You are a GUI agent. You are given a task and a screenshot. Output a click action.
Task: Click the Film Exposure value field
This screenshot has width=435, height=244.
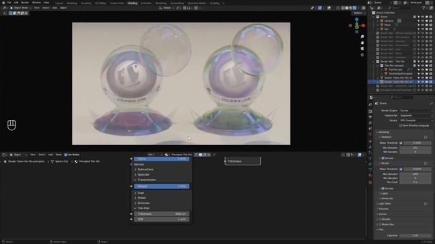pyautogui.click(x=415, y=235)
